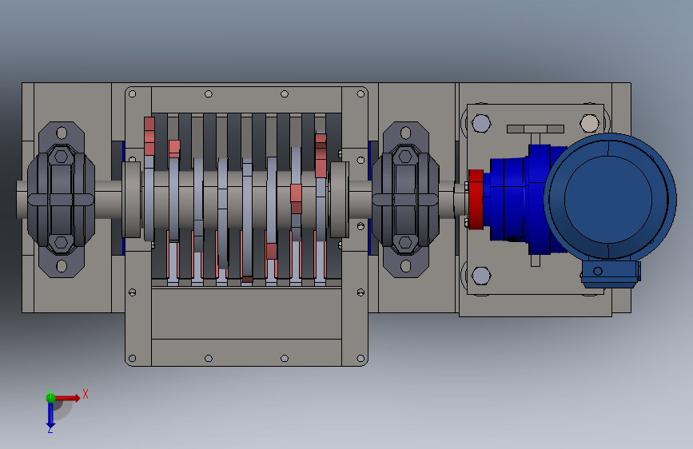Select the shaft collar left of the blades
The image size is (693, 449).
pyautogui.click(x=131, y=200)
